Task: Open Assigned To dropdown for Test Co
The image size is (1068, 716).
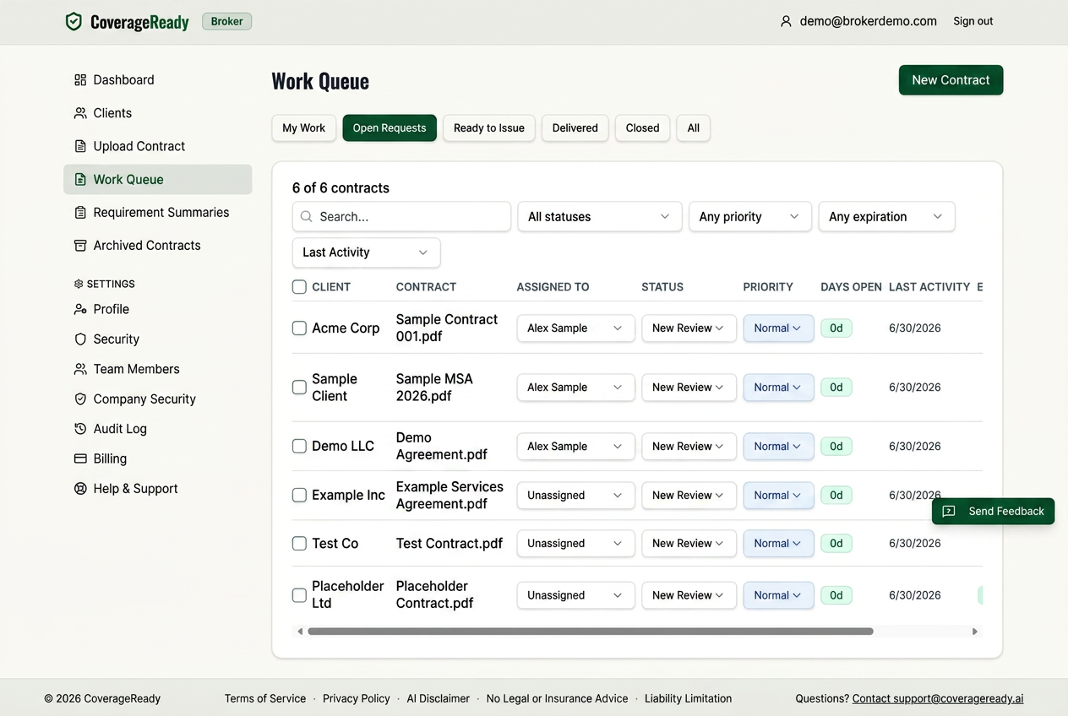Action: 575,544
